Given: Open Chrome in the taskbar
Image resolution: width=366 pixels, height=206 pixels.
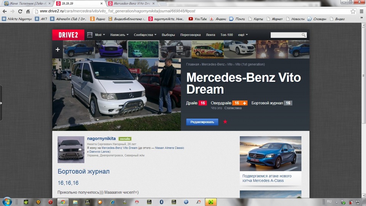Looking at the screenshot, I should (63, 202).
